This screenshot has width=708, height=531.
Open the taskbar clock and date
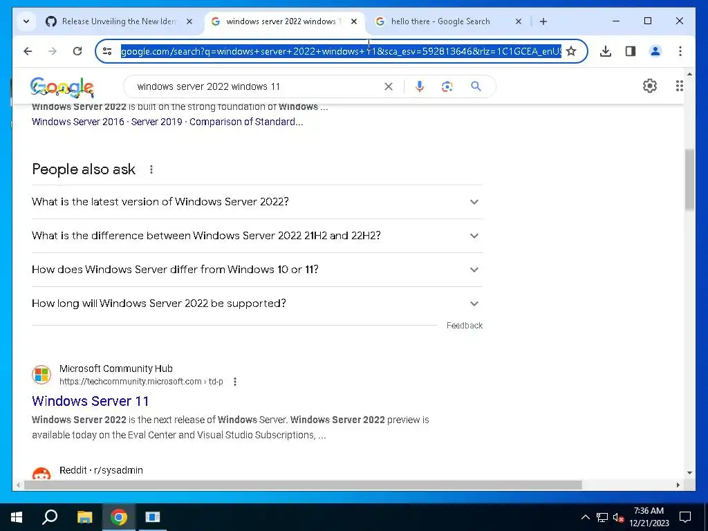pos(649,517)
